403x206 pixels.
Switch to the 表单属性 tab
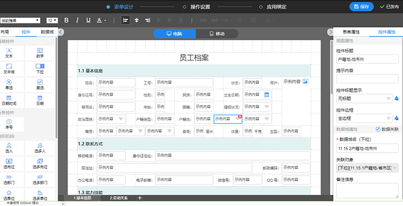tap(350, 32)
